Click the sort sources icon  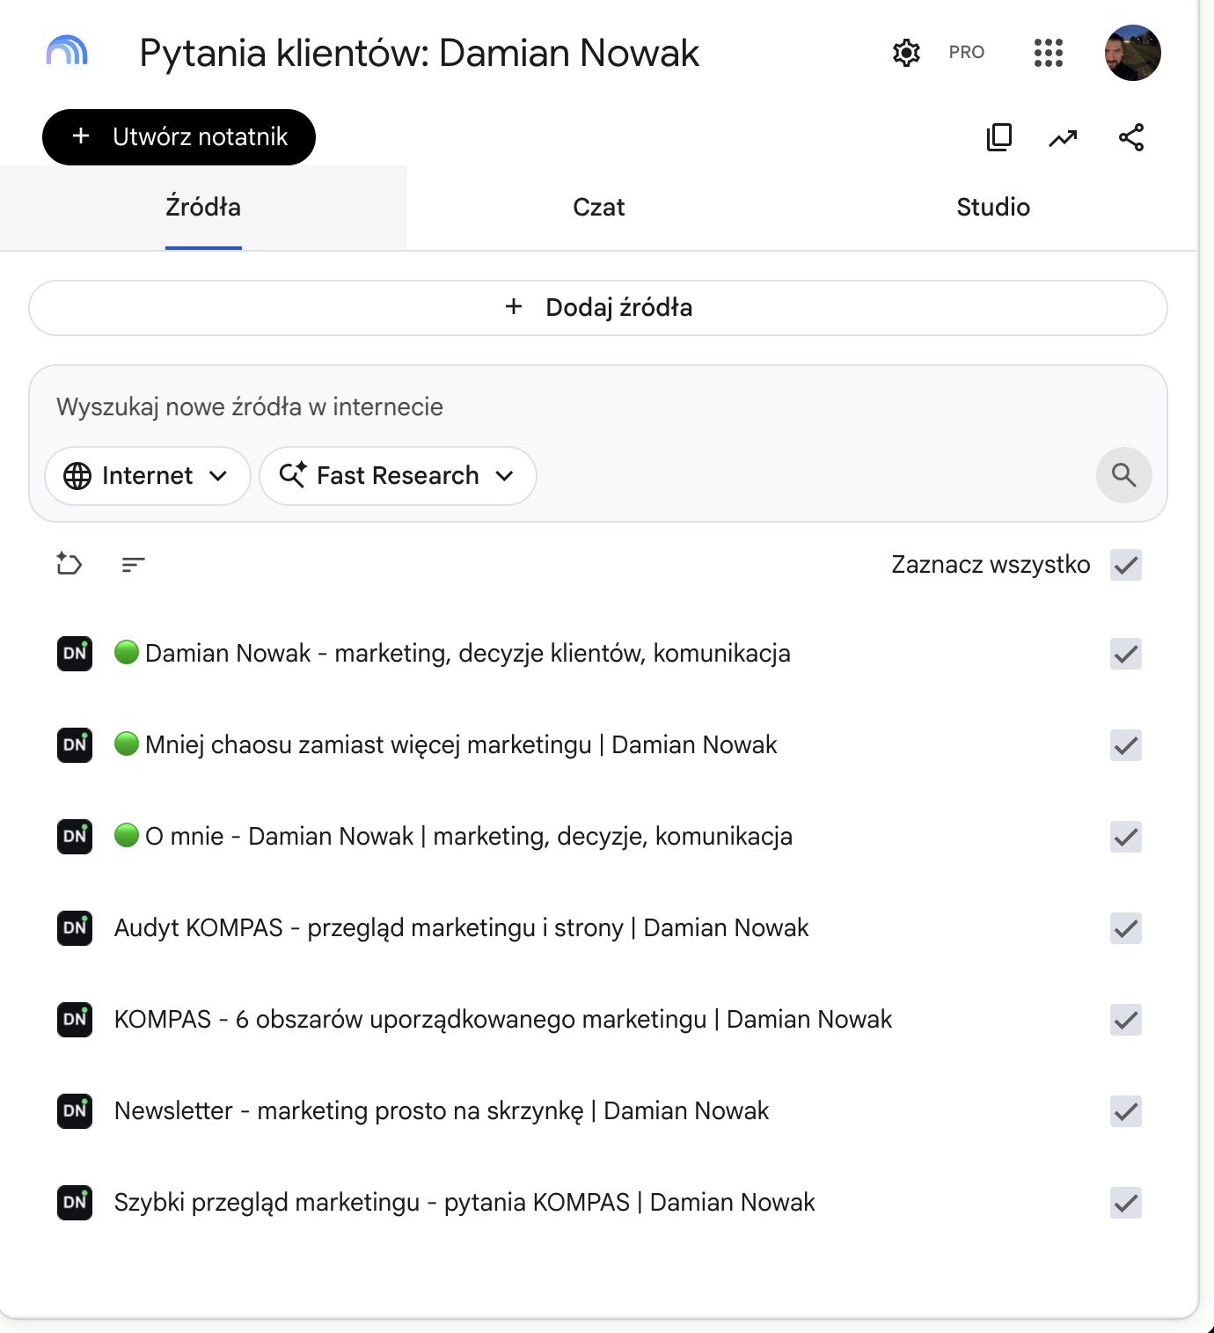(133, 564)
